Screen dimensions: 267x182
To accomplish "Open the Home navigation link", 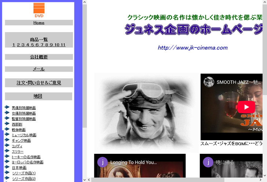I will (39, 23).
